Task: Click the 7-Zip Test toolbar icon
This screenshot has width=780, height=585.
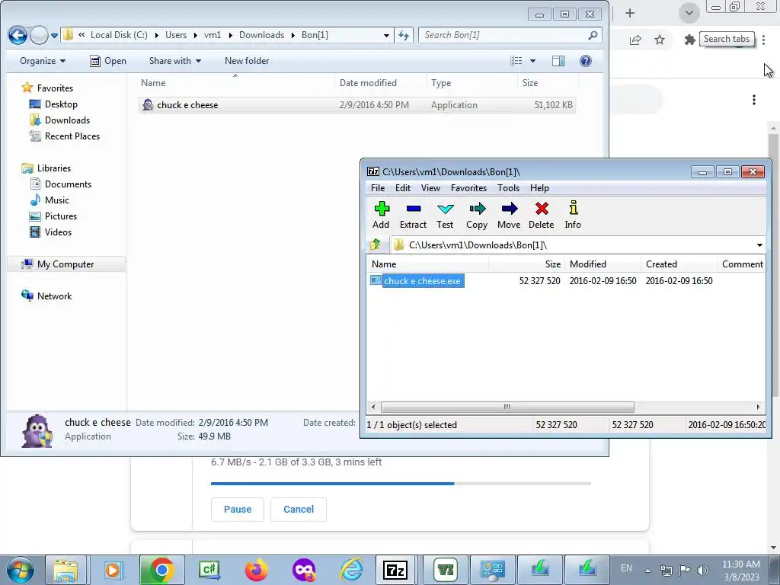Action: point(445,209)
